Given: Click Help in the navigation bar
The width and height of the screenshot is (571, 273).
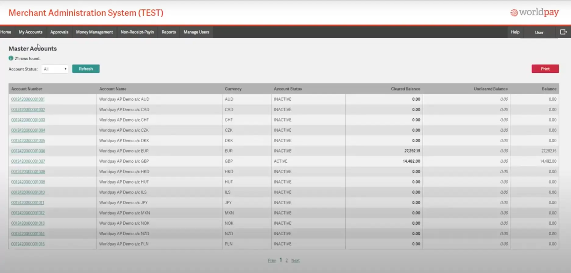Looking at the screenshot, I should [x=515, y=32].
